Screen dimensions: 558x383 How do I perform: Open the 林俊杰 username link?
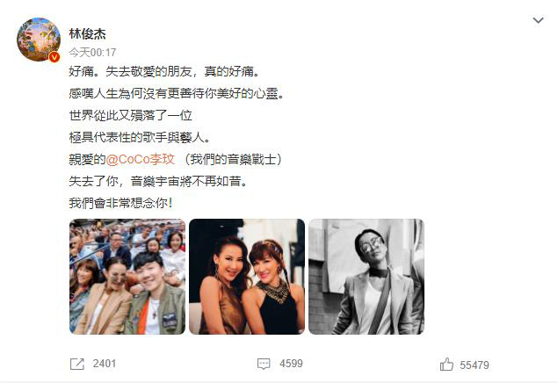point(88,33)
